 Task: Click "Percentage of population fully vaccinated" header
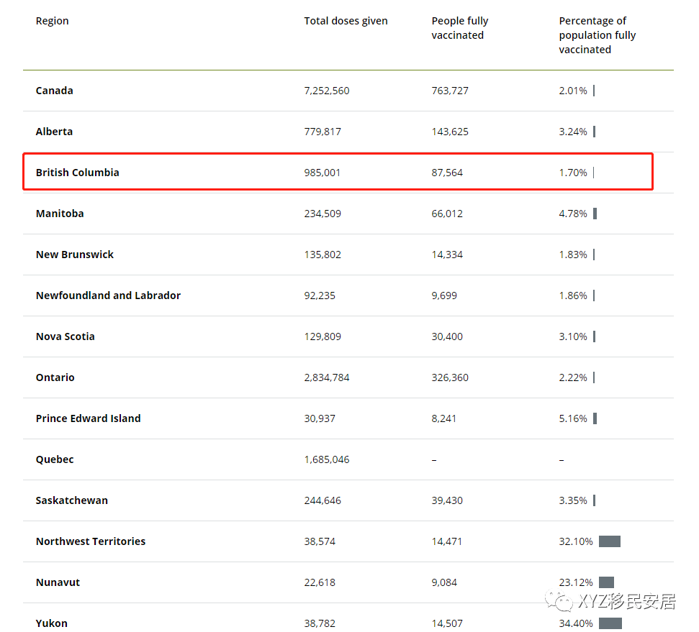click(x=597, y=35)
